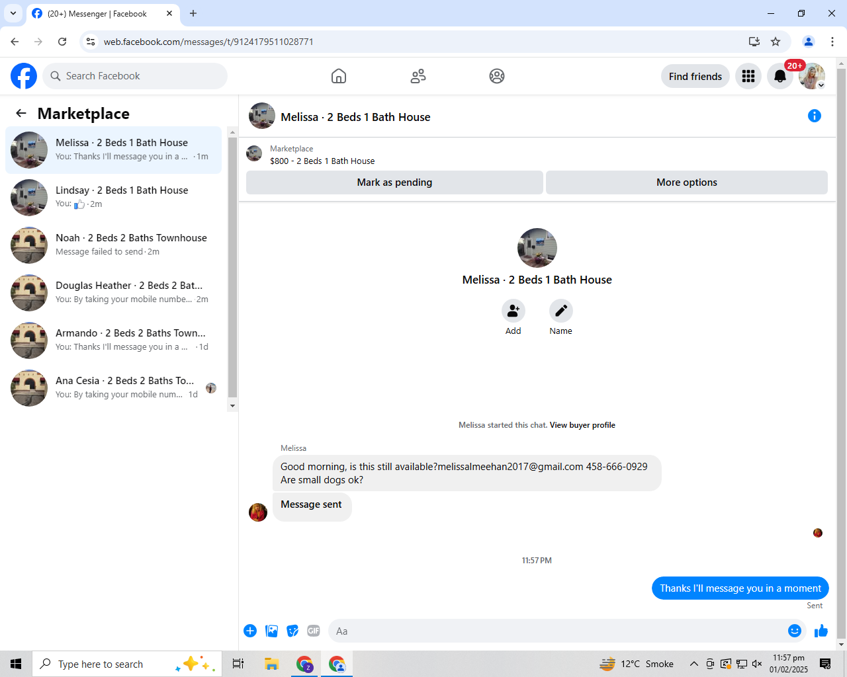Open Windows Start menu
This screenshot has height=677, width=847.
pos(16,664)
